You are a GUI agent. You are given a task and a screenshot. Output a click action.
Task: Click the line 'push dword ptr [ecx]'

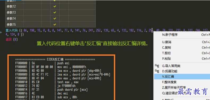point(73,90)
